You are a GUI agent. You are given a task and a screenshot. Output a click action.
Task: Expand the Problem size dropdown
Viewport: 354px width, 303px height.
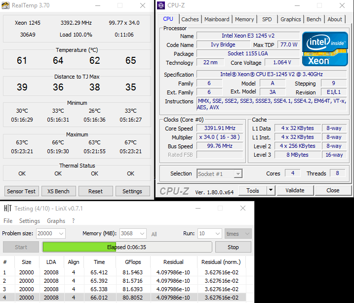pyautogui.click(x=61, y=233)
